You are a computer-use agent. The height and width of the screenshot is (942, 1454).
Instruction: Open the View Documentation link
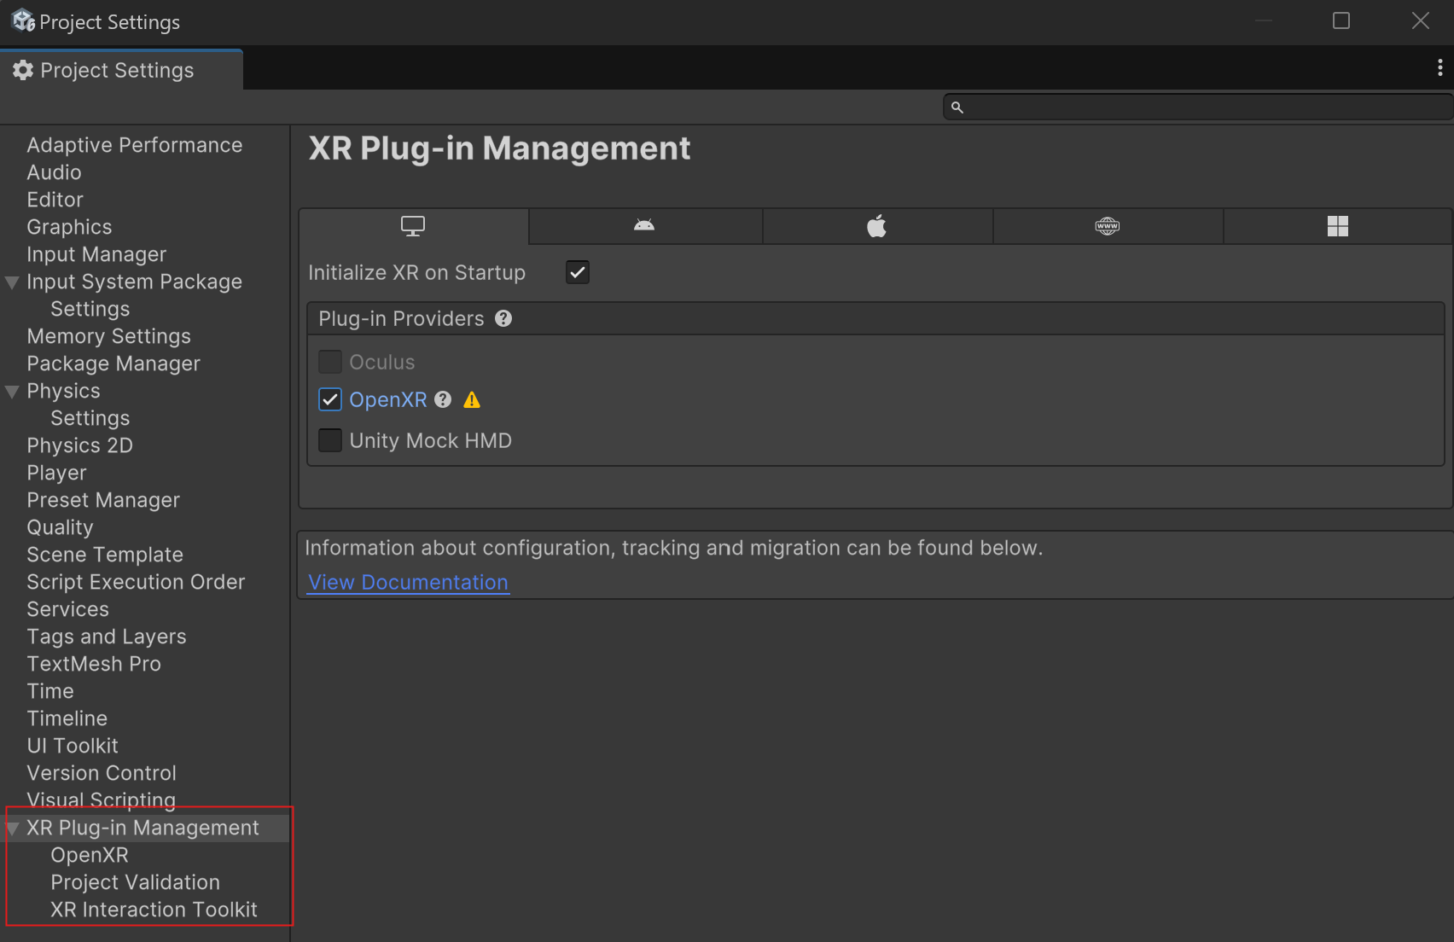click(408, 582)
